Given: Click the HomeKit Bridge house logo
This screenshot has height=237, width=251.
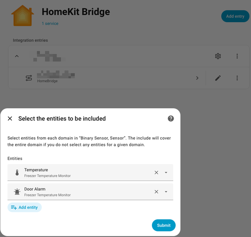Looking at the screenshot, I should point(23,15).
